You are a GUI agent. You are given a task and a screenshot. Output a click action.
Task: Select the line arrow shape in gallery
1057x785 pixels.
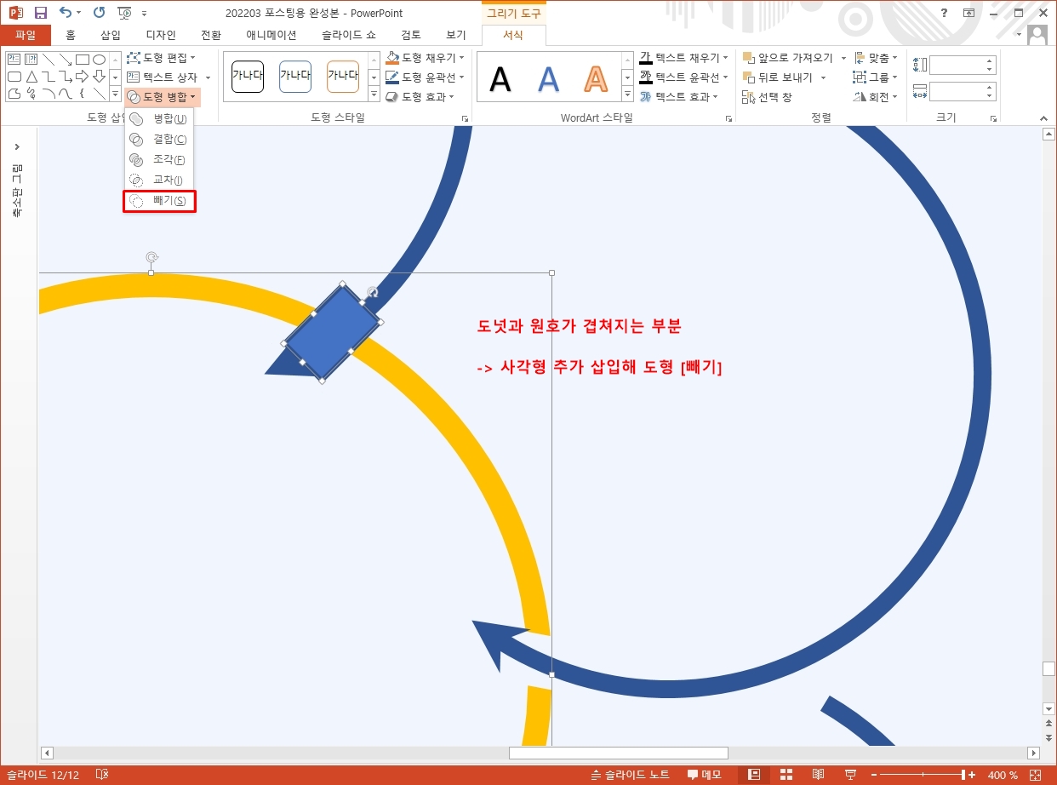click(x=66, y=60)
